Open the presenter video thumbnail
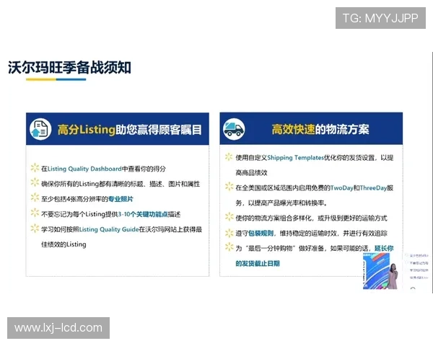Screen dimensions: 433x346 380,271
